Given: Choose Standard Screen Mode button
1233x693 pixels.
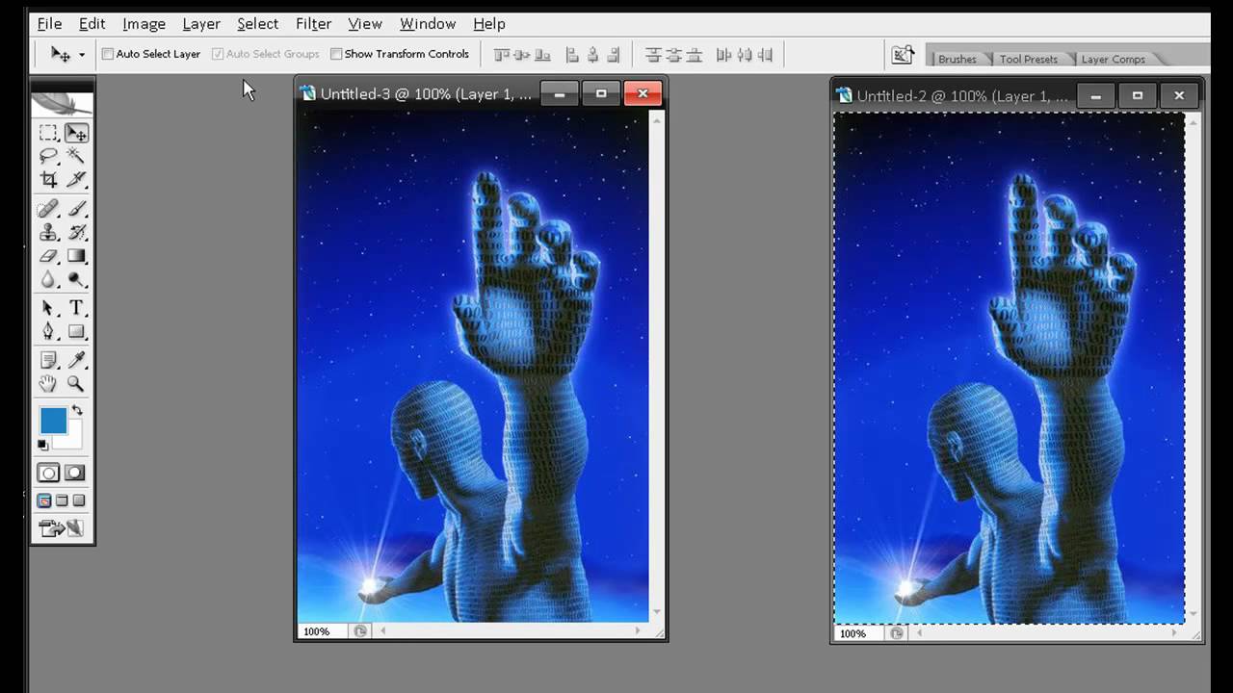Looking at the screenshot, I should [x=44, y=500].
